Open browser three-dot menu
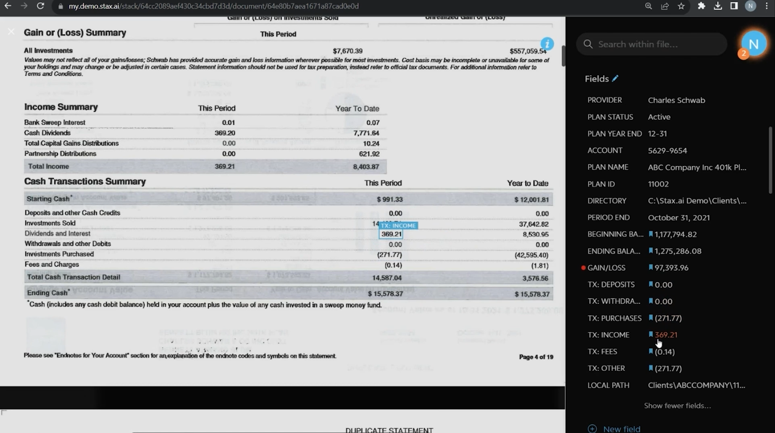This screenshot has height=433, width=775. 766,6
